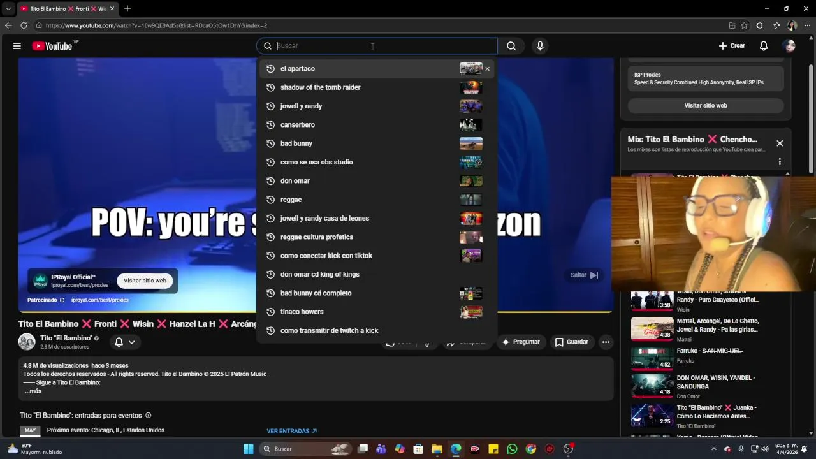Open Windows Start menu
The width and height of the screenshot is (816, 459).
click(249, 449)
